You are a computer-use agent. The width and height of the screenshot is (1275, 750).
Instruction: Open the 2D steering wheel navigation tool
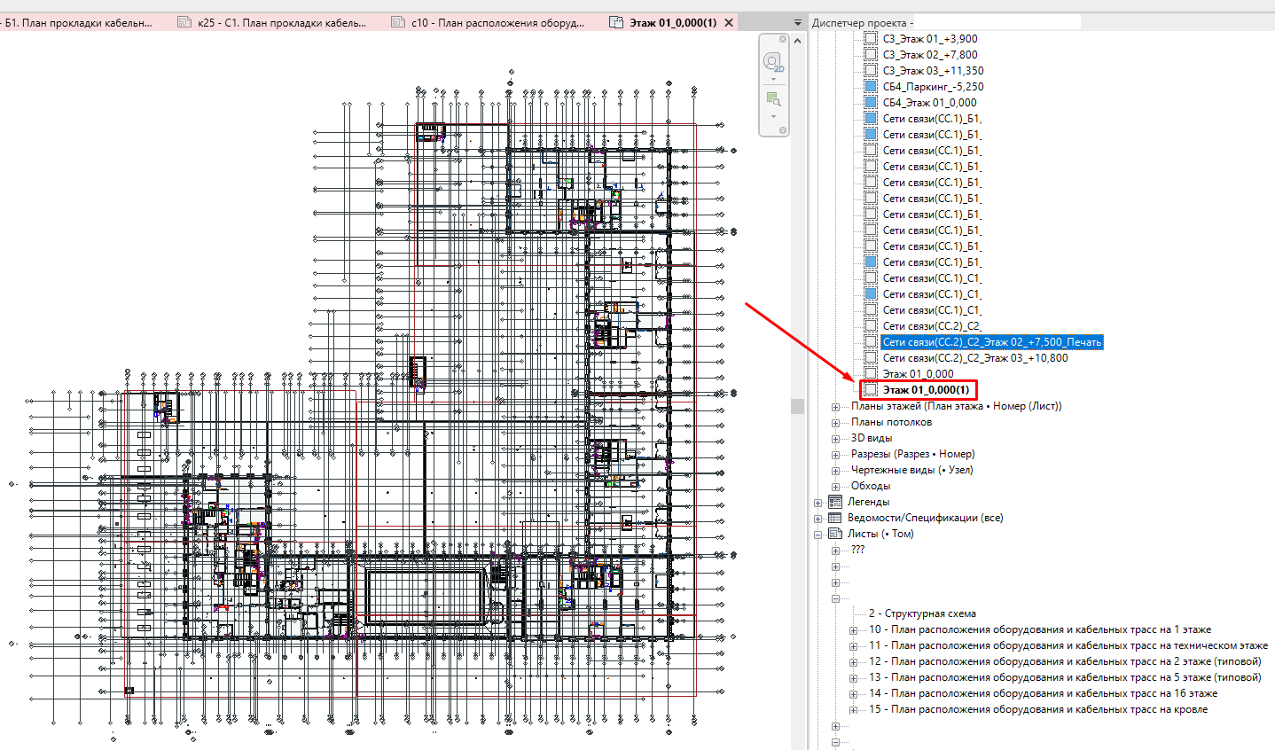773,62
